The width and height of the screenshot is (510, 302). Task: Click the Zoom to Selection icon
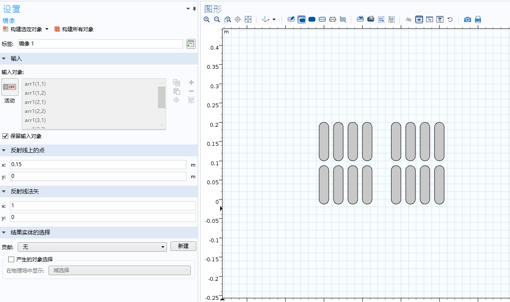(x=238, y=19)
